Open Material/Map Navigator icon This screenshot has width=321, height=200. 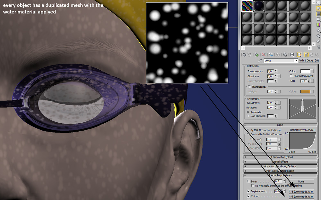click(x=318, y=47)
